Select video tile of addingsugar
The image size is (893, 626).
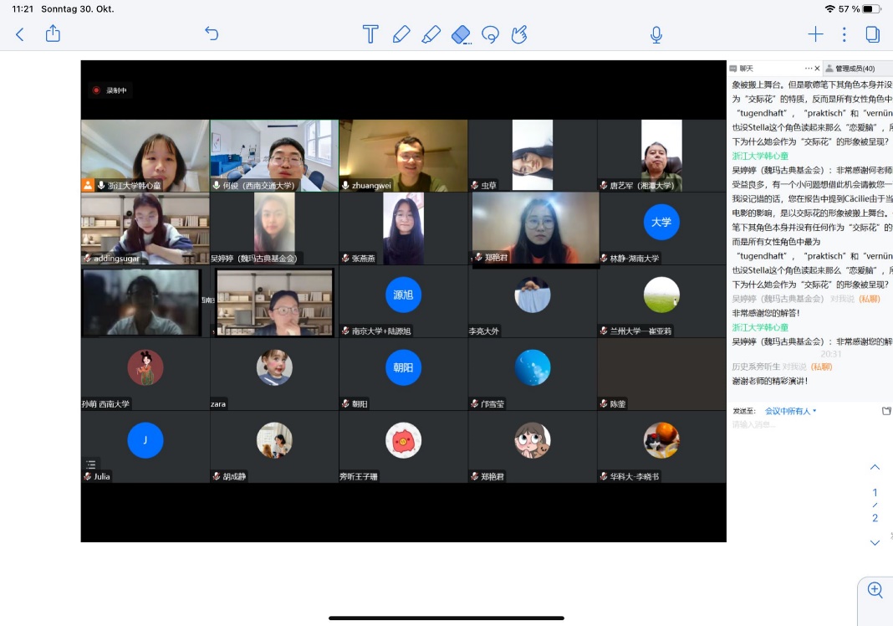(145, 228)
